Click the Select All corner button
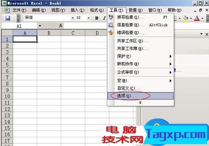The height and width of the screenshot is (146, 209). coord(7,33)
